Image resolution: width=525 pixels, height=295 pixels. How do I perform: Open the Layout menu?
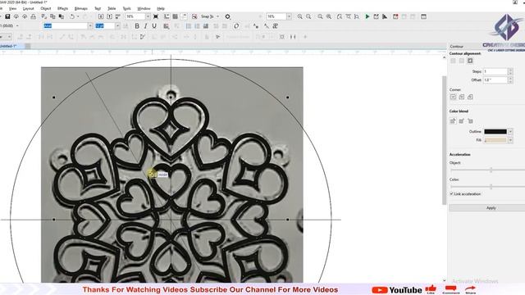click(x=29, y=8)
